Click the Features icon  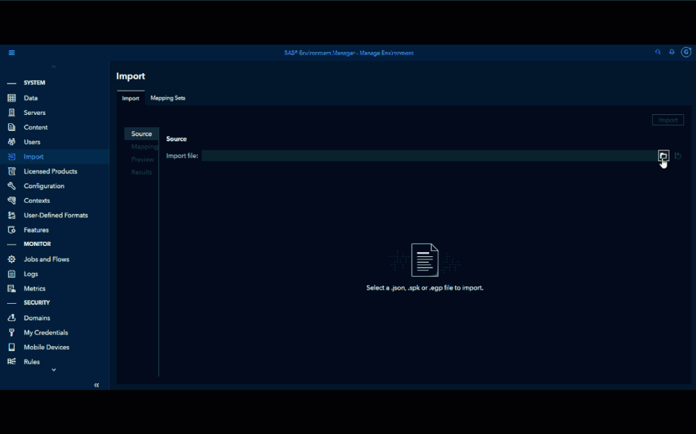[x=12, y=230]
